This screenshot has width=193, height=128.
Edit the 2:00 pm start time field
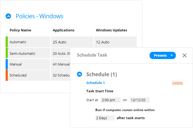tap(111, 100)
